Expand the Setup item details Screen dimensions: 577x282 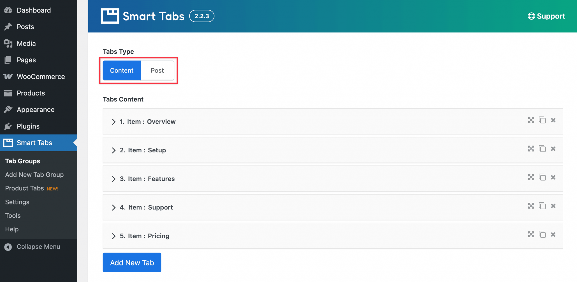tap(114, 150)
